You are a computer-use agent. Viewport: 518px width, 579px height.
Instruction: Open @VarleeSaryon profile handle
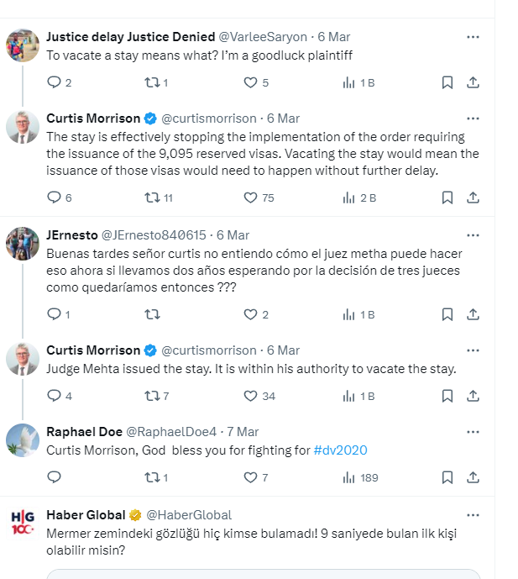click(x=263, y=37)
